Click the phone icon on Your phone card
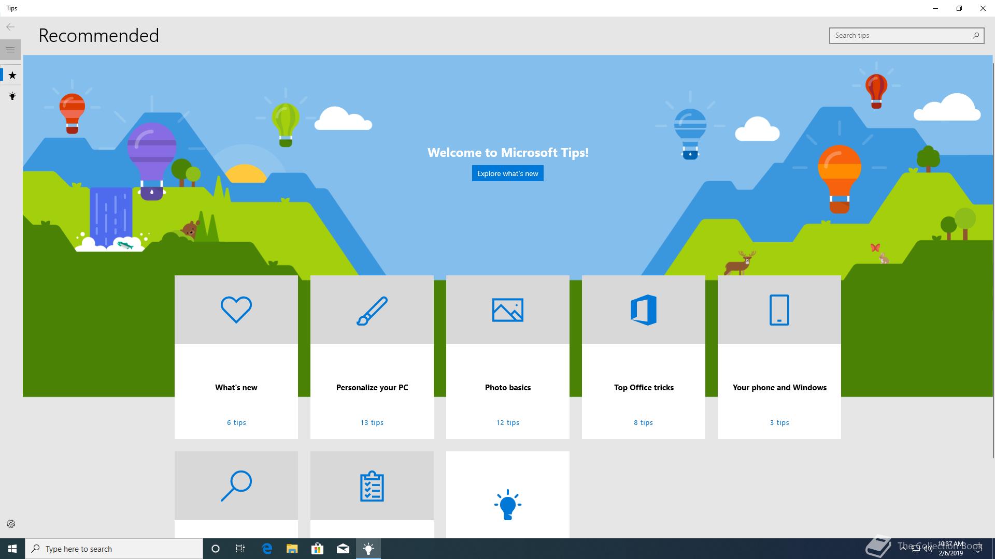 tap(779, 310)
